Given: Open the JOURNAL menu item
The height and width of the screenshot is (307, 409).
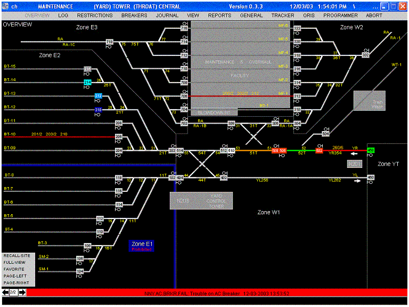Looking at the screenshot, I should [167, 15].
